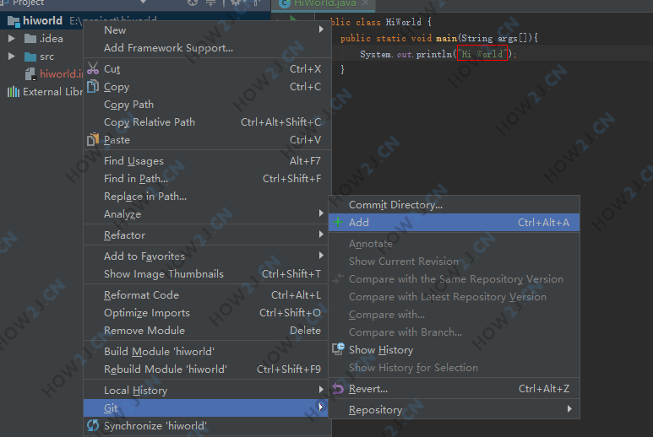
Task: Expand the .idea folder tree node
Action: coord(12,39)
